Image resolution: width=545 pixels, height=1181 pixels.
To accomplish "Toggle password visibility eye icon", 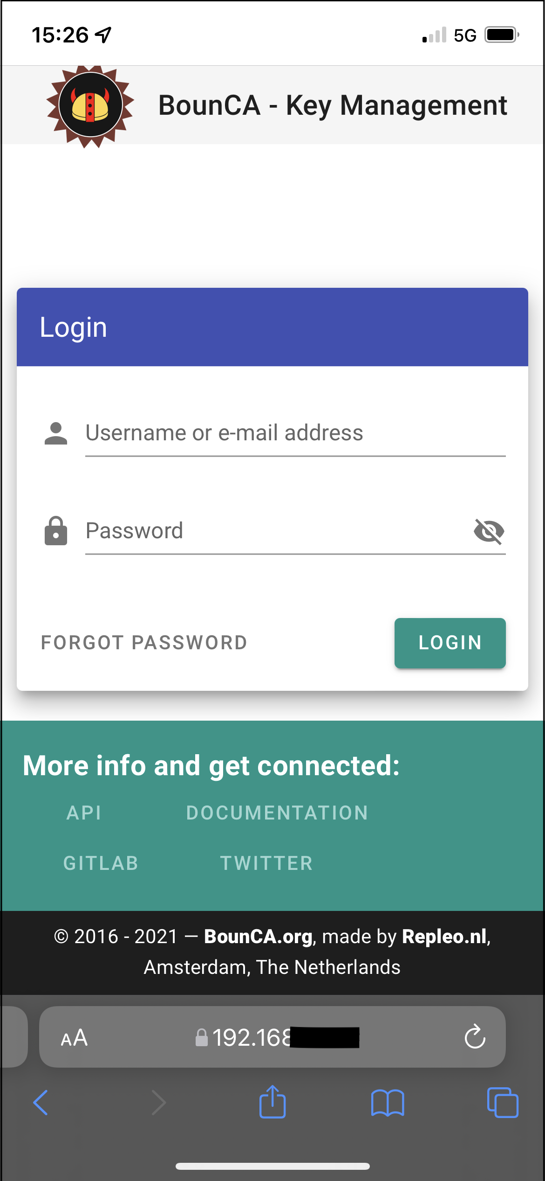I will pyautogui.click(x=489, y=531).
